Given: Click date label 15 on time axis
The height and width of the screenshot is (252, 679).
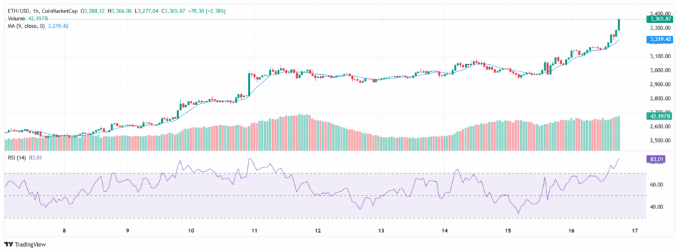Looking at the screenshot, I should [508, 231].
